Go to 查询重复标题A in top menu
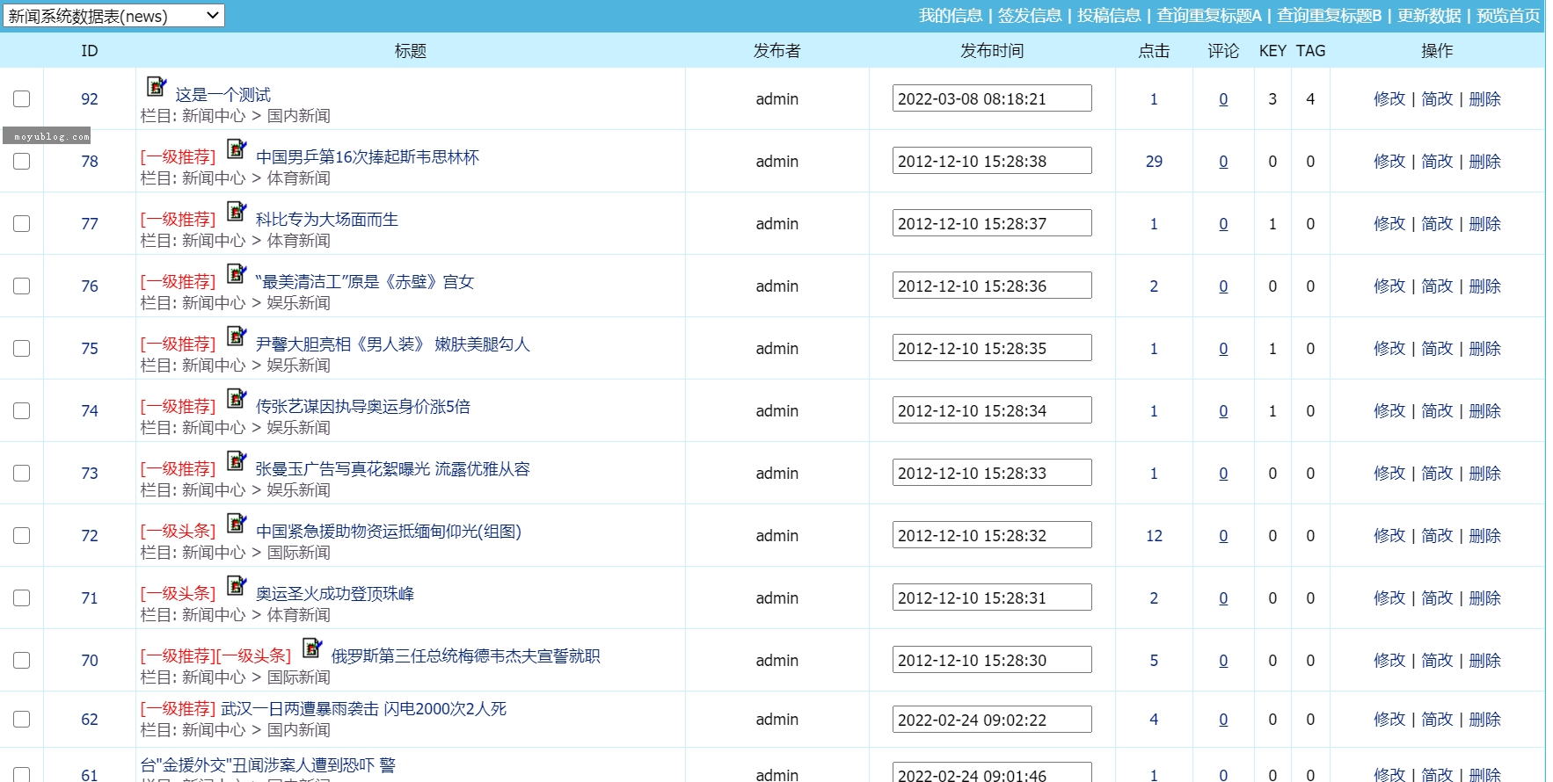 pyautogui.click(x=1208, y=16)
